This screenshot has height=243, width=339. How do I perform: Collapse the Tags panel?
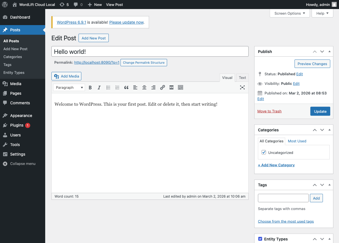click(x=329, y=185)
